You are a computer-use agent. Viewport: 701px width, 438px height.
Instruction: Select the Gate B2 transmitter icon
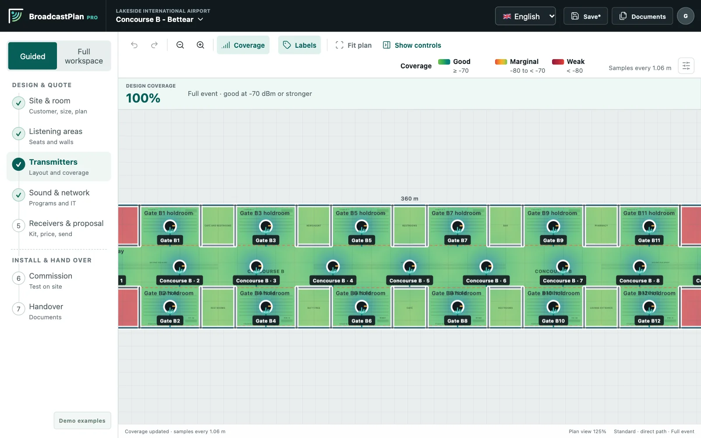pyautogui.click(x=170, y=307)
